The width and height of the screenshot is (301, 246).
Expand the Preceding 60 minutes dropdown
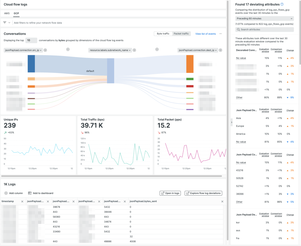[x=264, y=19]
